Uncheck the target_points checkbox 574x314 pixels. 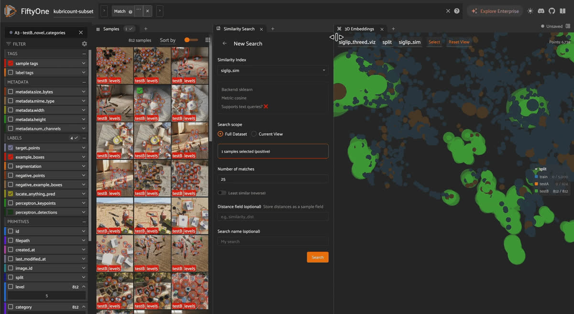pos(11,148)
